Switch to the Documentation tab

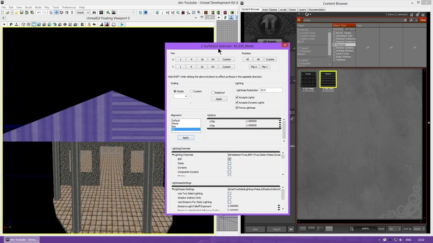[316, 9]
